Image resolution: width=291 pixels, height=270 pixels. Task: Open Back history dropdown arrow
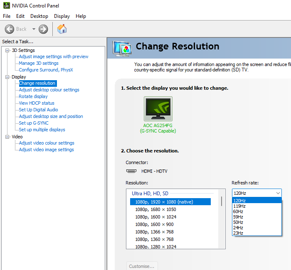pos(34,29)
